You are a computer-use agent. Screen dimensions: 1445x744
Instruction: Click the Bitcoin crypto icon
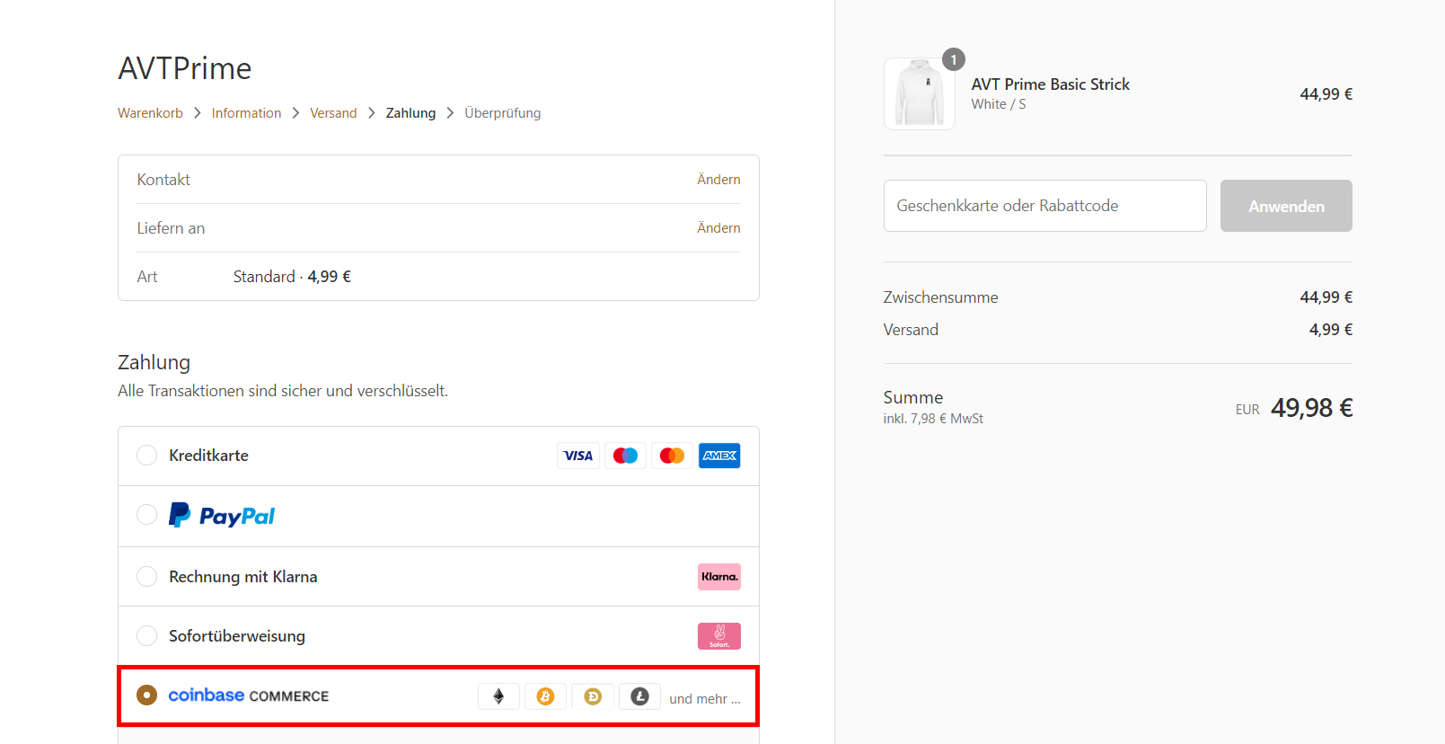pos(545,696)
